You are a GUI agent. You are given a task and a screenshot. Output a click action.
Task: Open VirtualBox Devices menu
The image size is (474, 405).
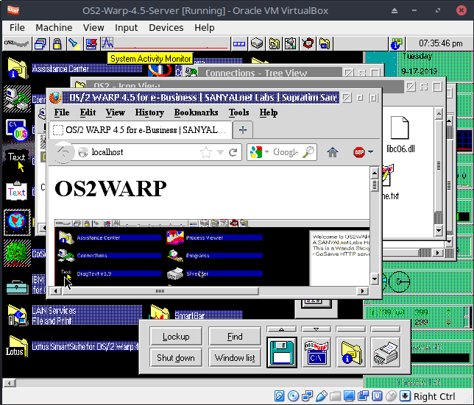pyautogui.click(x=166, y=27)
